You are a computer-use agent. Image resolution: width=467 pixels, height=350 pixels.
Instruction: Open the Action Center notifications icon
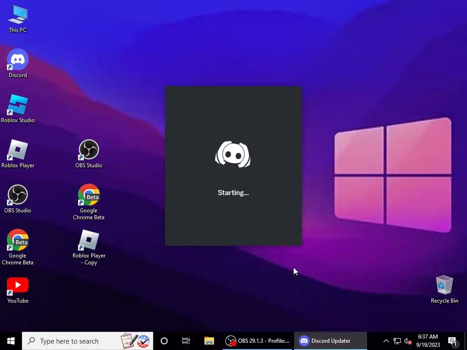452,341
